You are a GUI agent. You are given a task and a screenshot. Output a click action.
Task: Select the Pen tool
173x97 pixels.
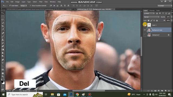coord(3,60)
